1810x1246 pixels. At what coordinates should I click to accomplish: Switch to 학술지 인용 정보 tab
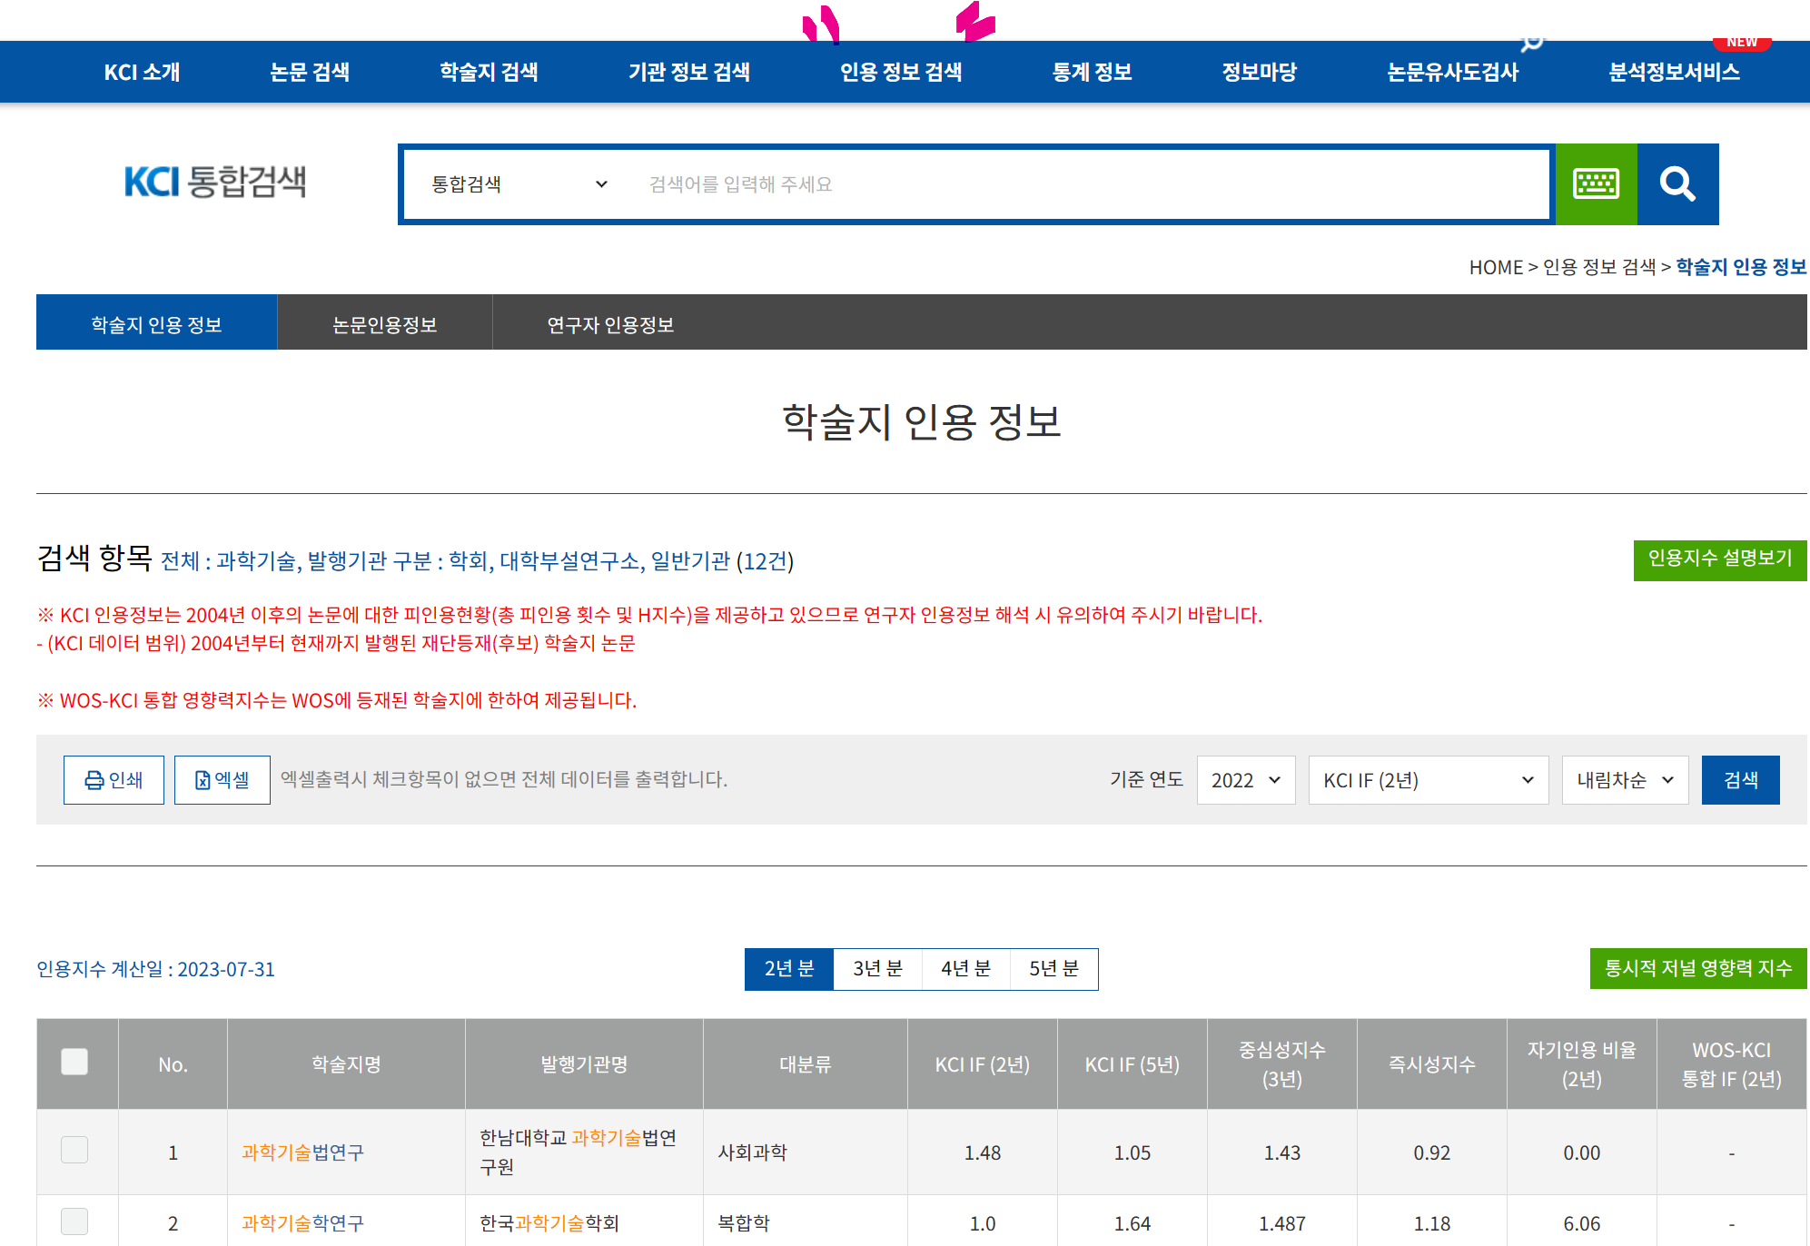click(156, 322)
